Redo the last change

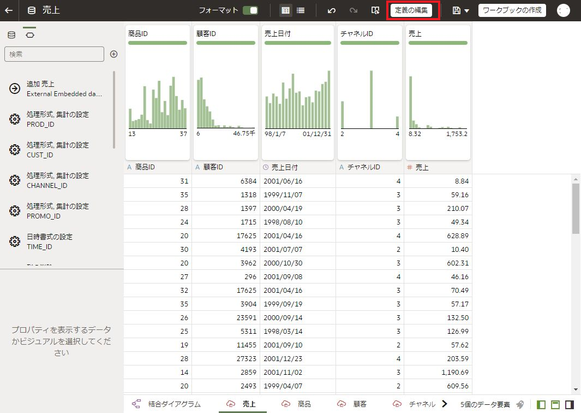(x=354, y=10)
